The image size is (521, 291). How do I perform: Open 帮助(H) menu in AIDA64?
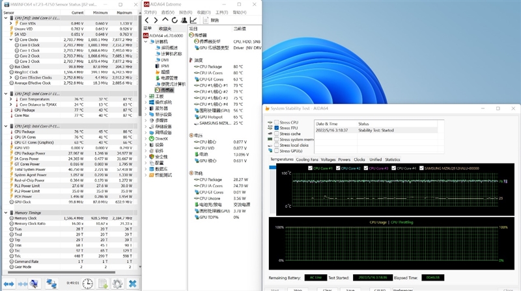(x=240, y=12)
